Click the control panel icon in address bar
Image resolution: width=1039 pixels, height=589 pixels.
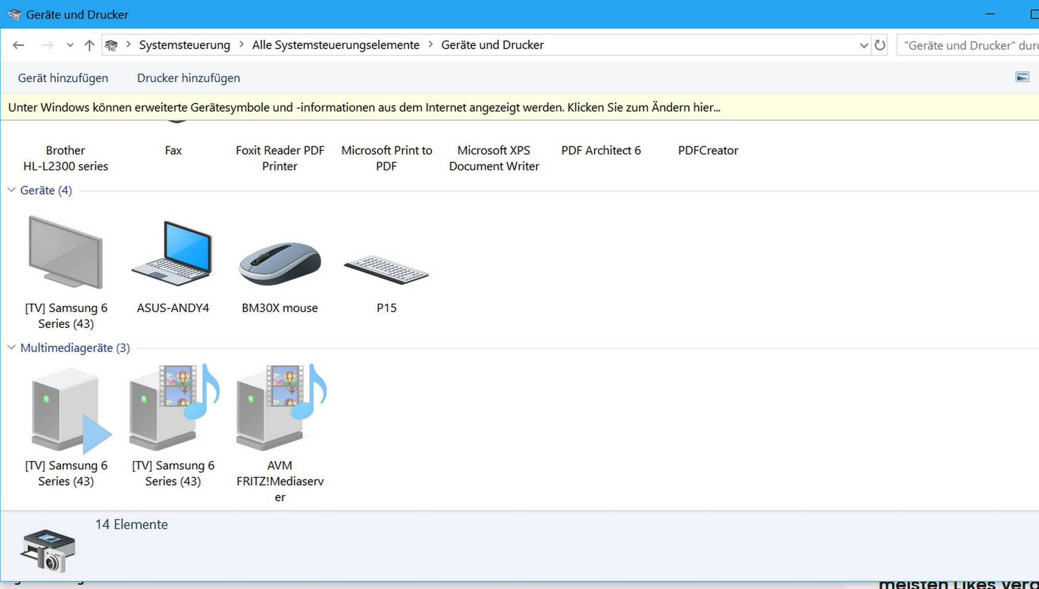pyautogui.click(x=111, y=45)
